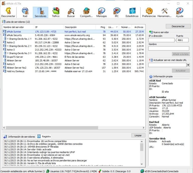Click the users icon in the status bar

[x=48, y=171]
